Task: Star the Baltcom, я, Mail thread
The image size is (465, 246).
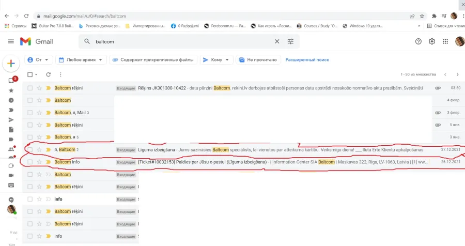Action: pyautogui.click(x=39, y=113)
